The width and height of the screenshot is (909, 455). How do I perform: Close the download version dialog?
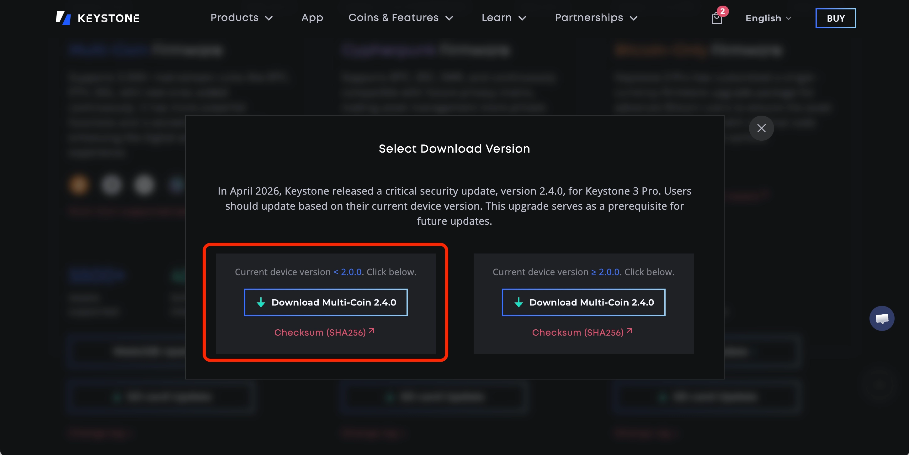(x=761, y=128)
